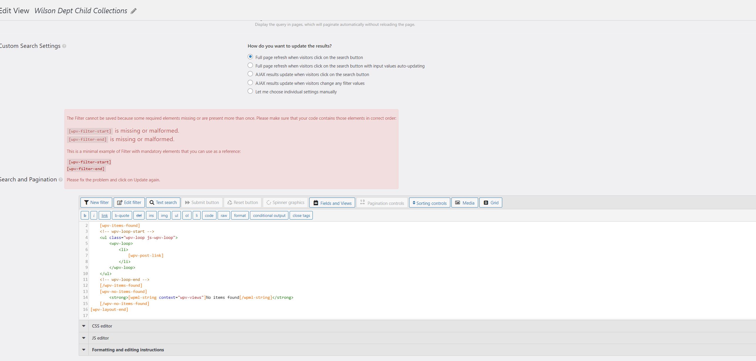The image size is (756, 361).
Task: Insert a link with the link quicktag
Action: tap(105, 215)
